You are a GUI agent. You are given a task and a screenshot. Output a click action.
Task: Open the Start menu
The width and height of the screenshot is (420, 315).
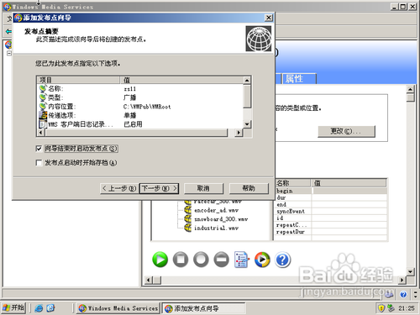13,308
